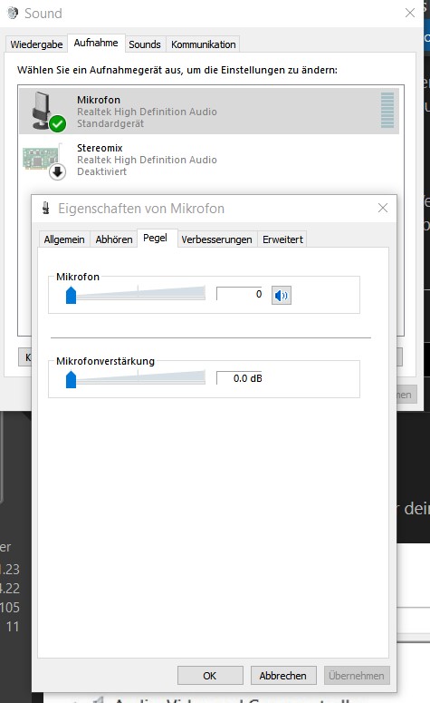
Task: Switch to the Allgemein tab
Action: point(64,239)
